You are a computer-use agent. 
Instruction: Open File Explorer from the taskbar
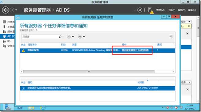pos(31,108)
